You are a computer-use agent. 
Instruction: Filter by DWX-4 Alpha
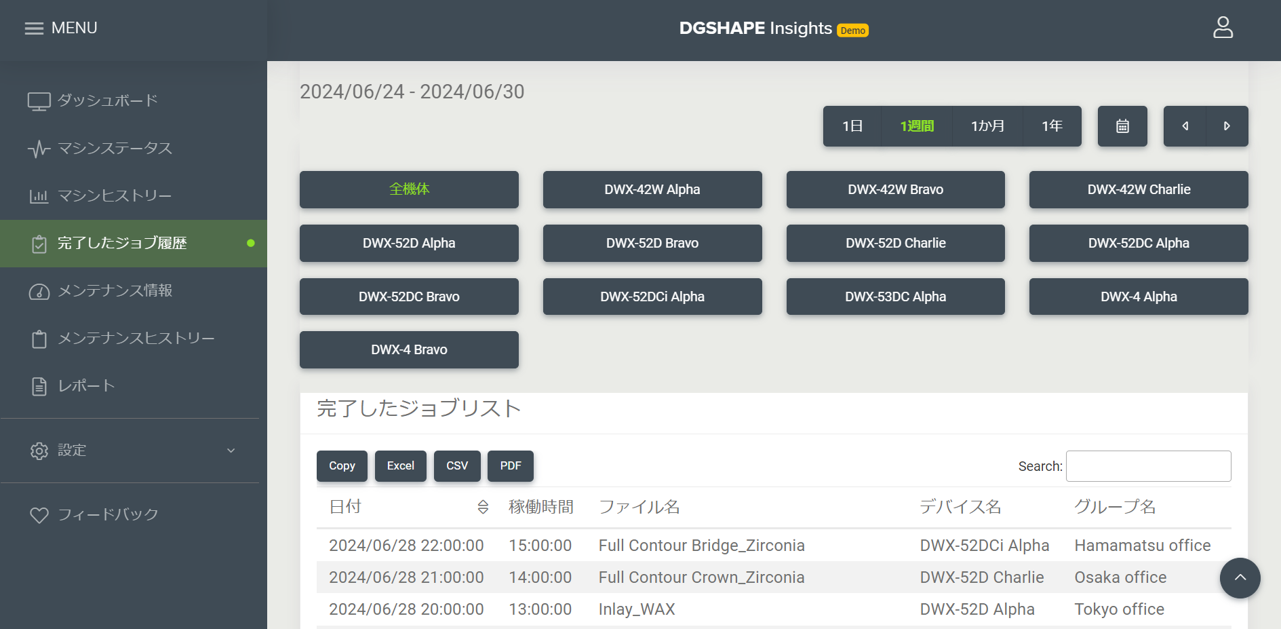click(x=1139, y=297)
